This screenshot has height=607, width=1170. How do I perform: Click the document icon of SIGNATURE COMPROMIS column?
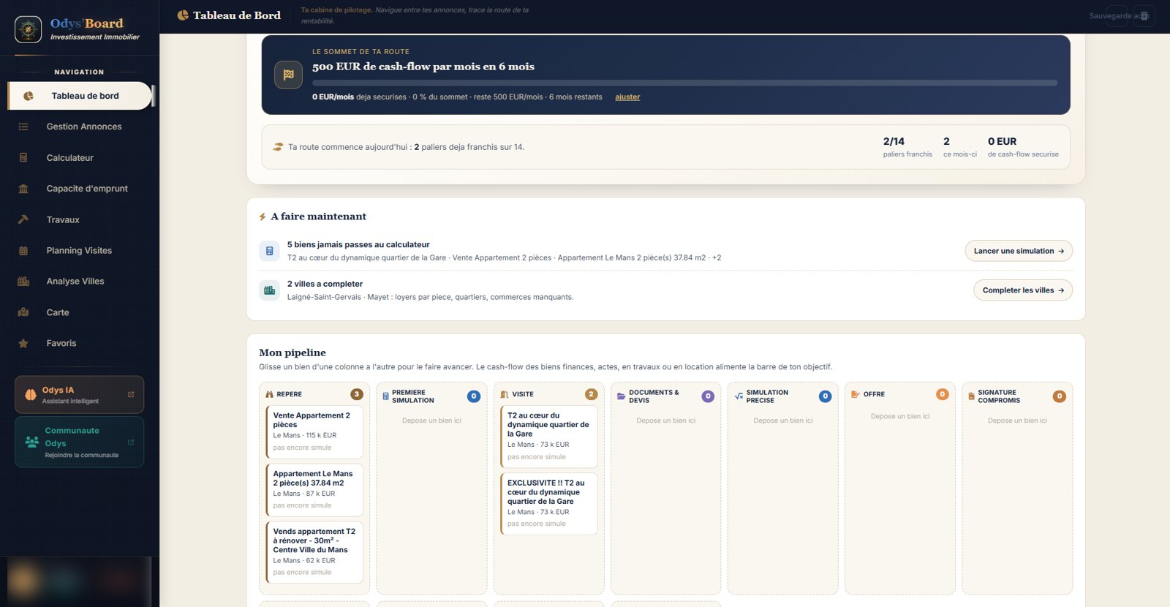972,396
